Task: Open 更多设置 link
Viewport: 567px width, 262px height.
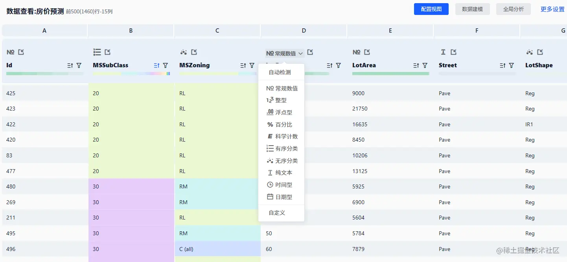Action: pyautogui.click(x=552, y=9)
